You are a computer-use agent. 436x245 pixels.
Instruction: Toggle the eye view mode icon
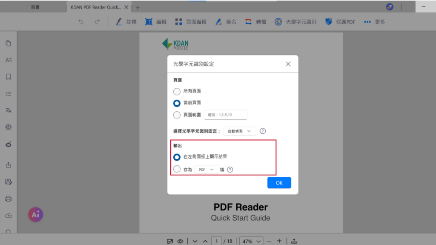click(180, 241)
